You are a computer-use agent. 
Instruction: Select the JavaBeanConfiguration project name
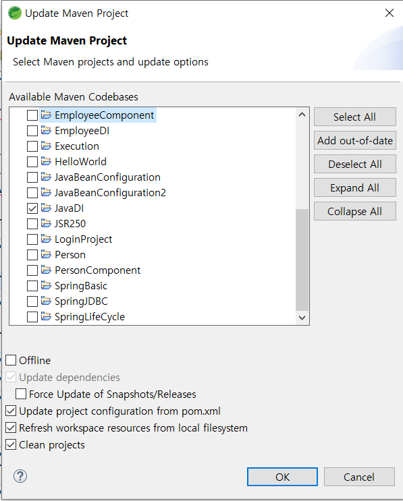pos(107,177)
